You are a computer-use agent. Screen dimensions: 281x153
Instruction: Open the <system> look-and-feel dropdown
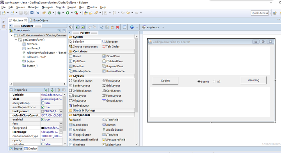pos(163,27)
